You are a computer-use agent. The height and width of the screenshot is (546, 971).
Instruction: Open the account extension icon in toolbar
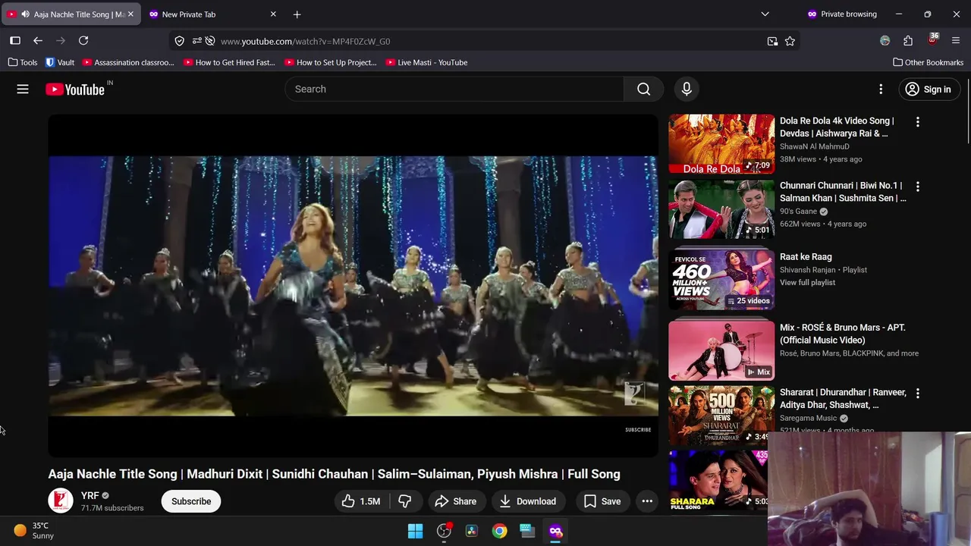pyautogui.click(x=885, y=41)
